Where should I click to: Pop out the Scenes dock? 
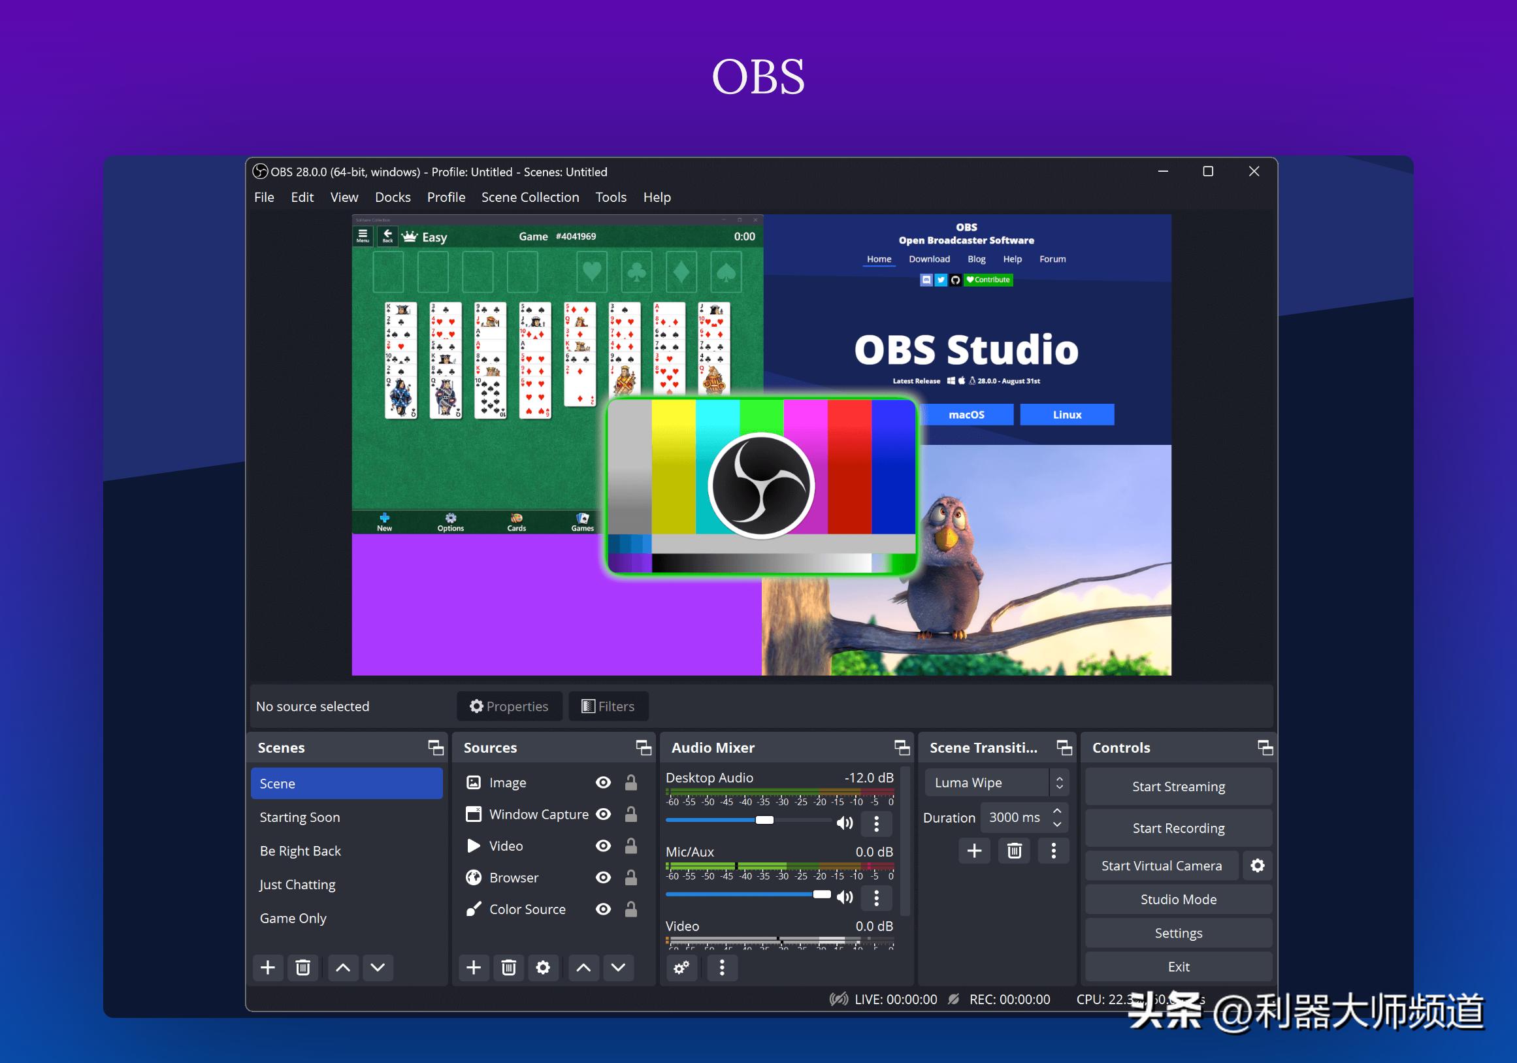point(435,747)
